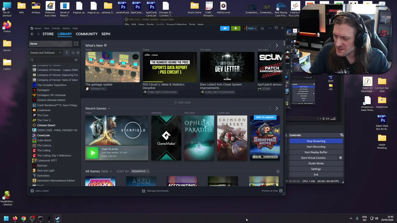Viewport: 397px width, 223px height.
Task: Open Chrome from the taskbar
Action: (x=24, y=218)
